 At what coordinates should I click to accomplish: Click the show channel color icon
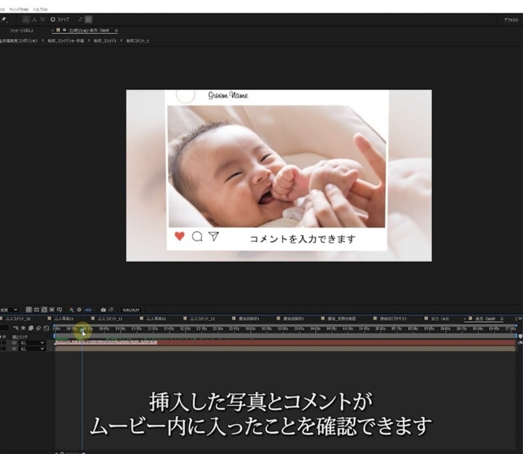[x=72, y=310]
